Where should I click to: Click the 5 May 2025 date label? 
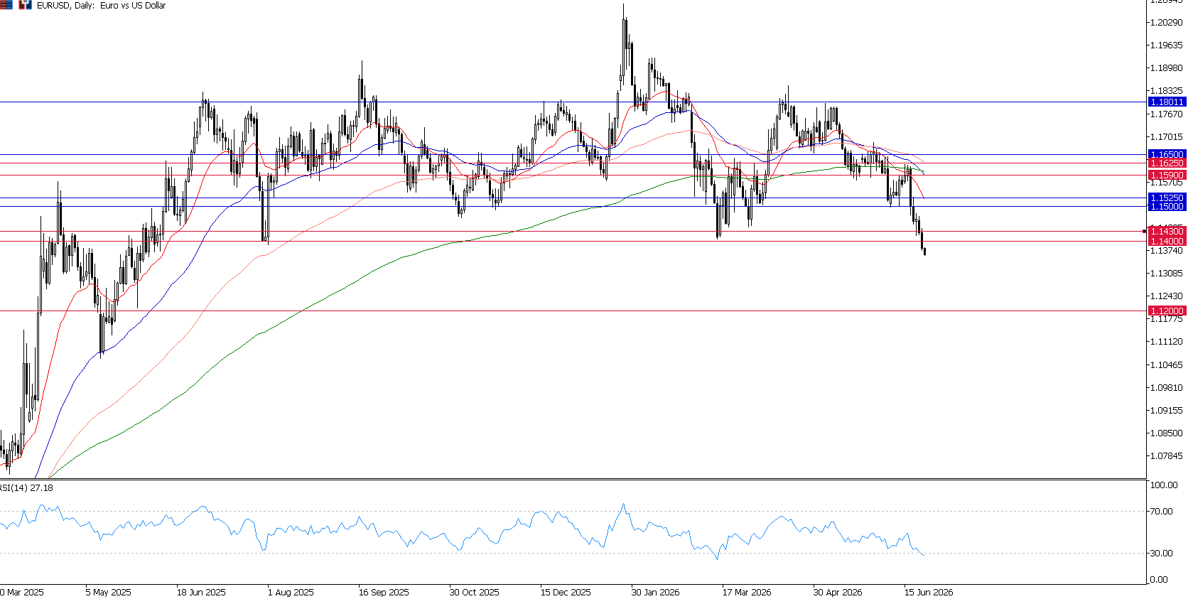coord(108,593)
